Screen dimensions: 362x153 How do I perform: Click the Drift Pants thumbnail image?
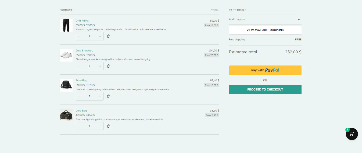pyautogui.click(x=66, y=25)
